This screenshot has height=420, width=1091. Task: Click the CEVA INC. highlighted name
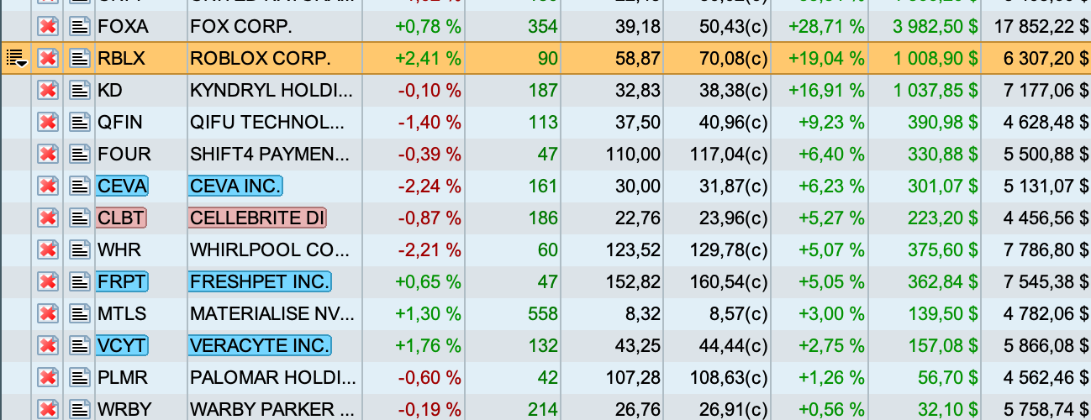[x=235, y=186]
